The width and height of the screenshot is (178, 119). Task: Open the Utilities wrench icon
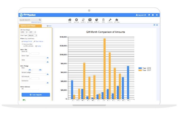[110, 20]
